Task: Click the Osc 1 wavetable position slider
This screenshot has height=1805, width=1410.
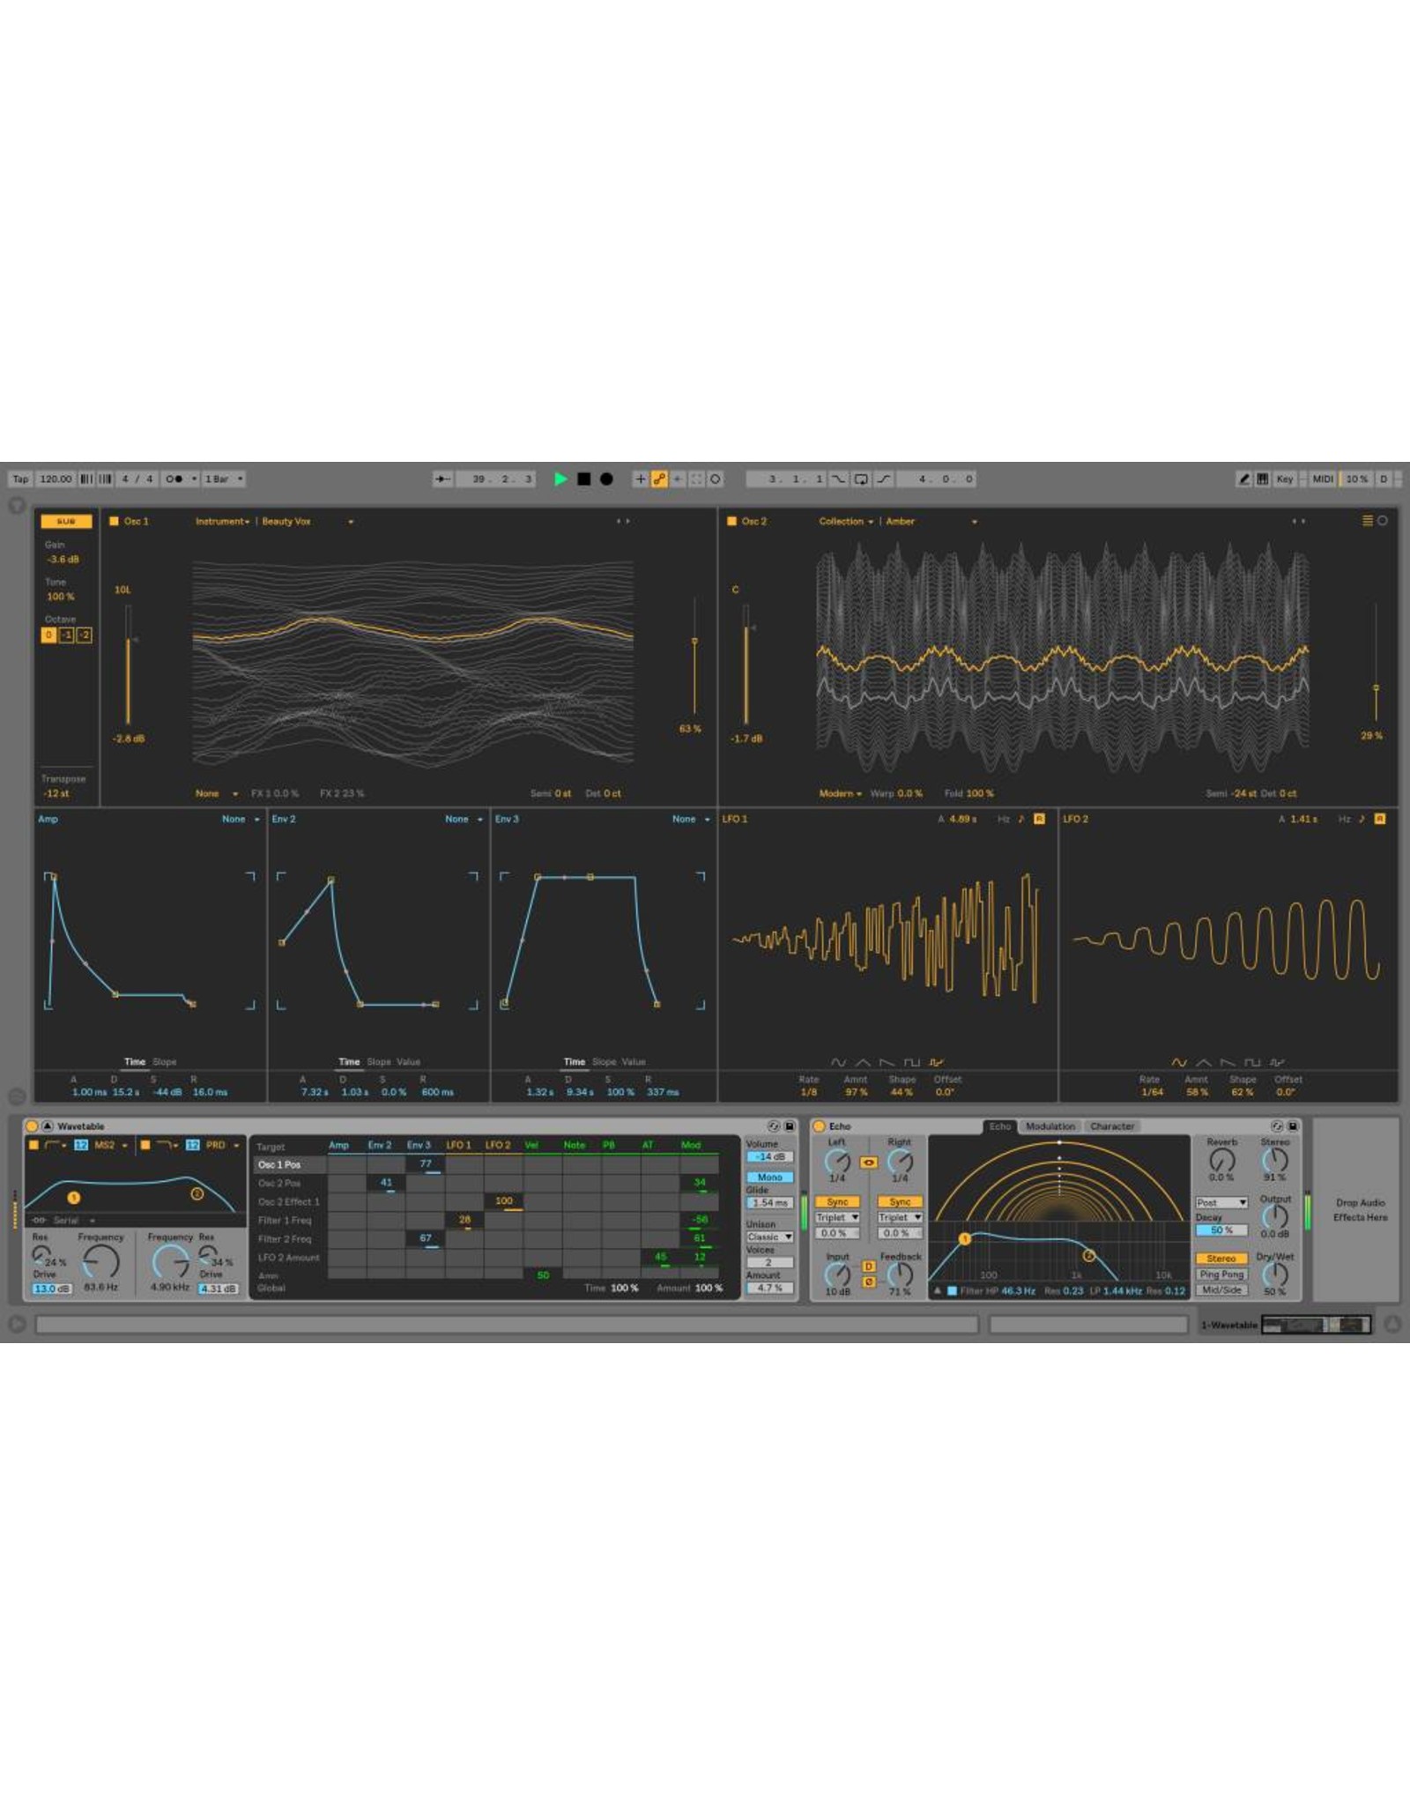Action: point(694,657)
